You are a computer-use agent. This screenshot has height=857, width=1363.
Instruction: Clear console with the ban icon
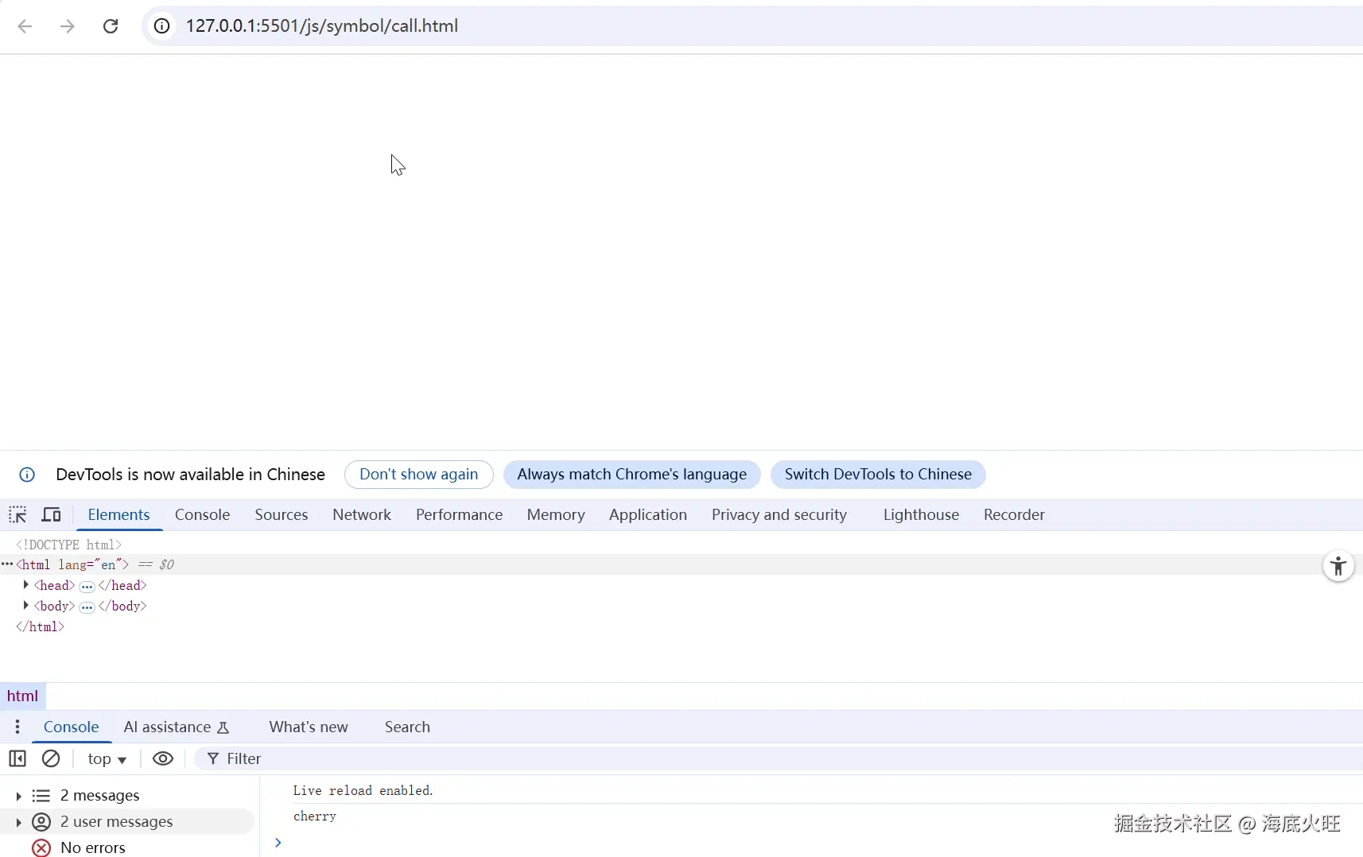point(51,758)
